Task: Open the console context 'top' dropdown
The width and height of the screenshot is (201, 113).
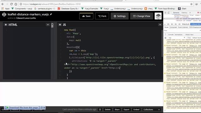Action: coord(177,38)
